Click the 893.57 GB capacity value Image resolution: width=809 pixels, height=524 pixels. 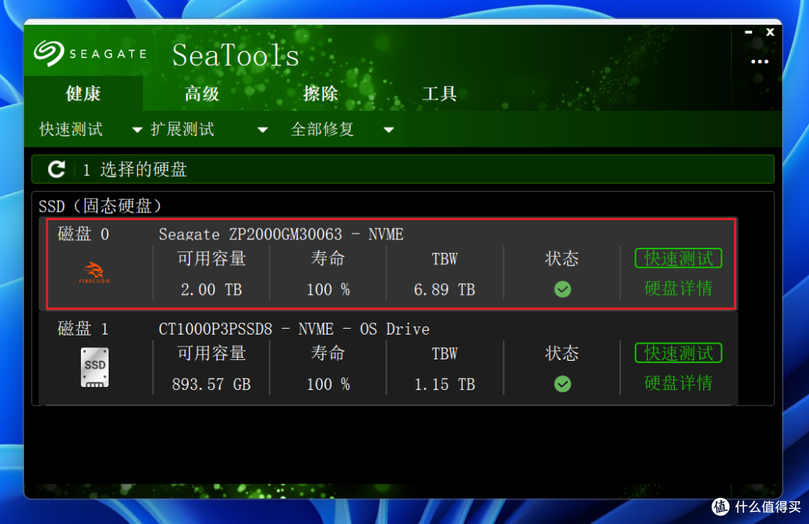(x=211, y=384)
